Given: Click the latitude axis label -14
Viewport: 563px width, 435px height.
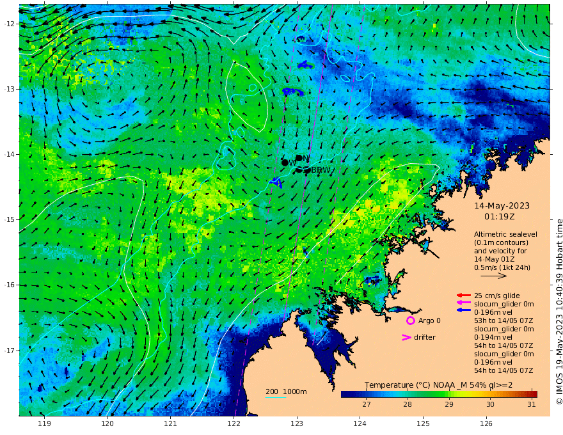Looking at the screenshot, I should click(10, 154).
